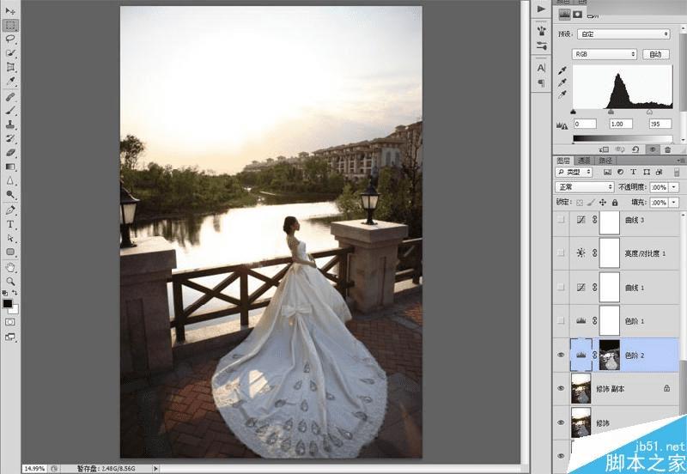
Task: Pick the Eyedropper tool in toolbox
Action: [10, 81]
